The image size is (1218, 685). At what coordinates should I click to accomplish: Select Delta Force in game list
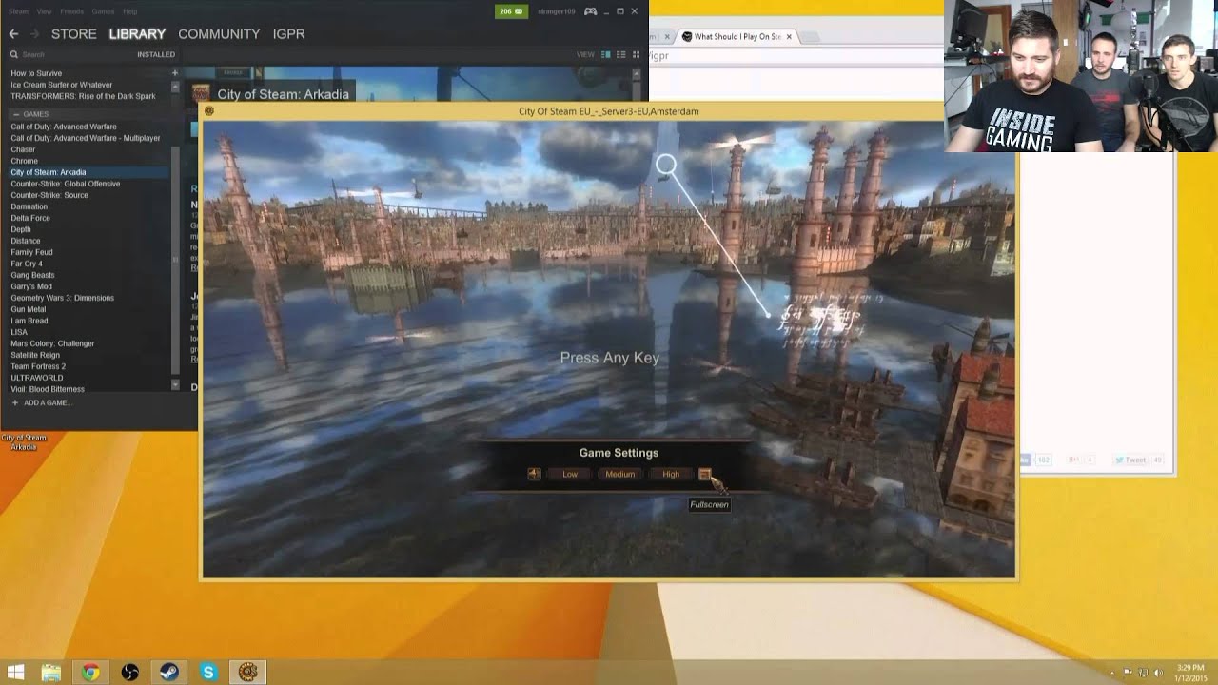(x=30, y=218)
